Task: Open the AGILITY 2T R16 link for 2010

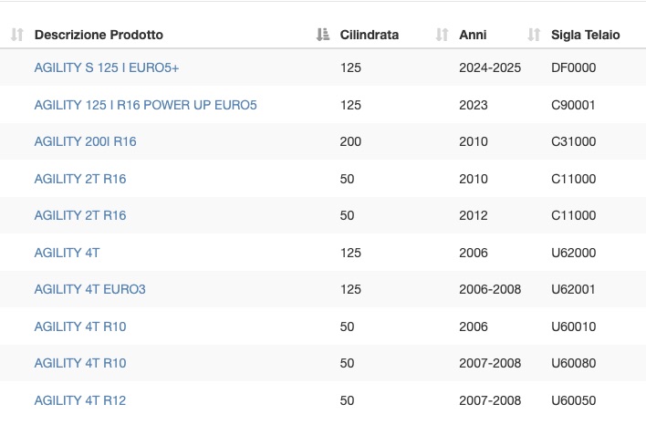Action: [80, 179]
